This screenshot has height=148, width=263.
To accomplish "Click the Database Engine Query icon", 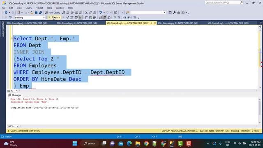I will (64, 13).
